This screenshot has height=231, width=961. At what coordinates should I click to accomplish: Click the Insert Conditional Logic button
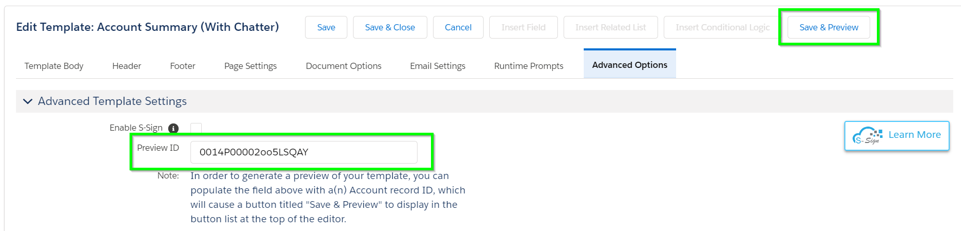[723, 27]
